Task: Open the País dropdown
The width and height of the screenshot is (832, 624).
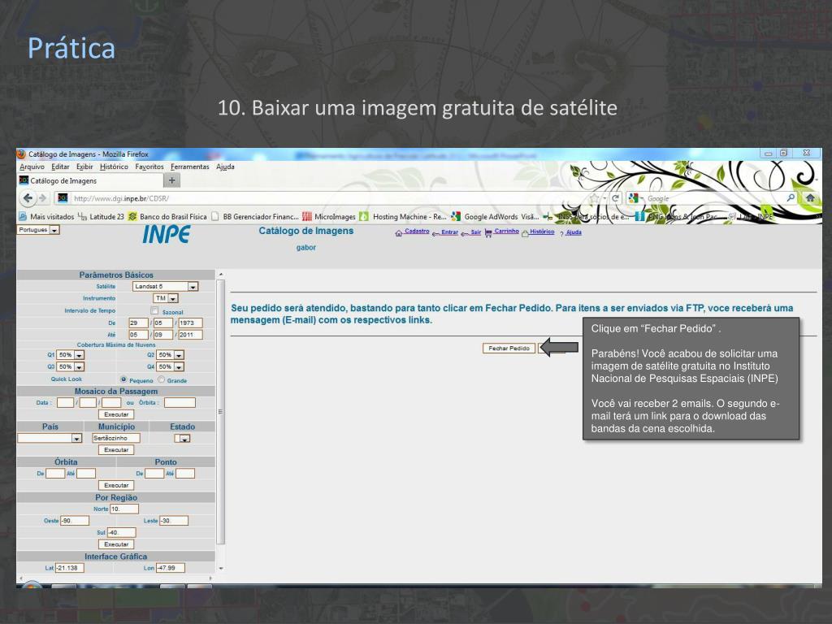Action: (x=50, y=438)
